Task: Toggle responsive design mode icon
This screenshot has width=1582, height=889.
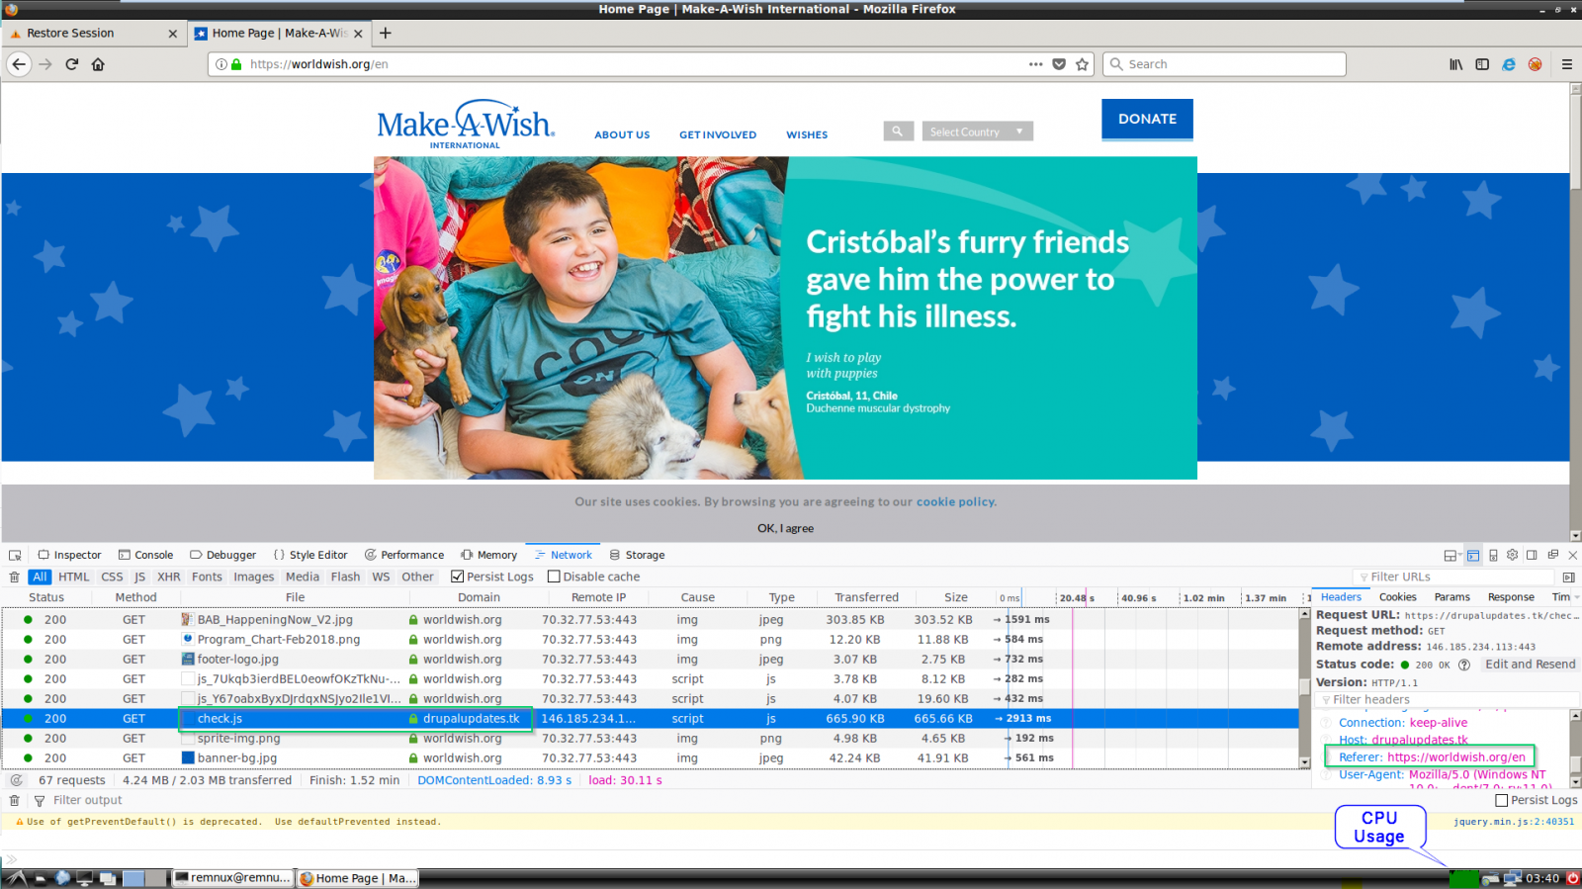Action: pyautogui.click(x=1493, y=555)
